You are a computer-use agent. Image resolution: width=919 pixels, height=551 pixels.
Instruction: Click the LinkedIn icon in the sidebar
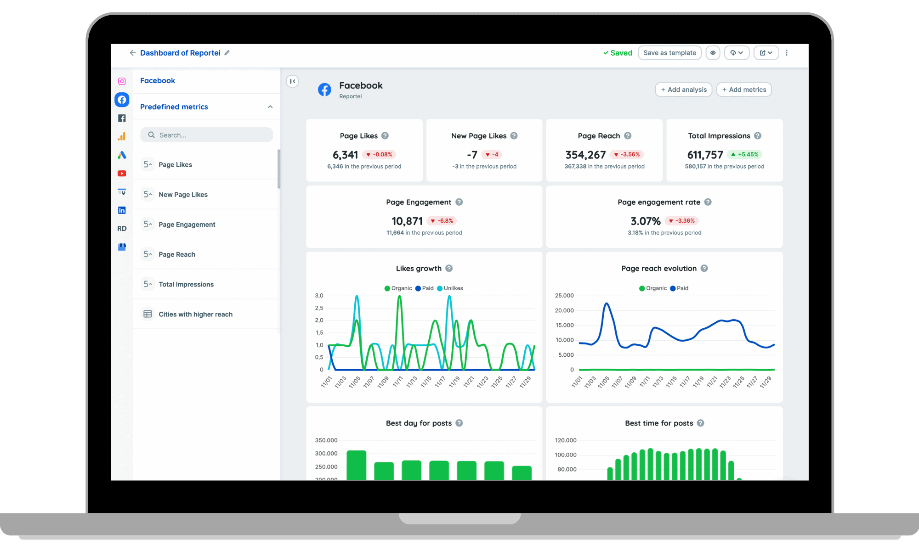[x=121, y=209]
